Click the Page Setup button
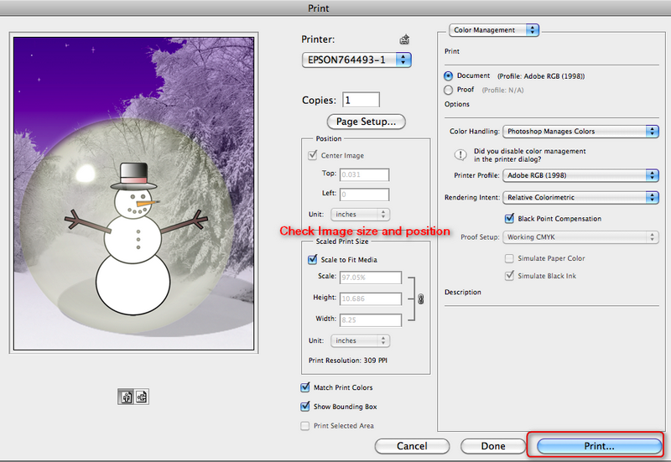The width and height of the screenshot is (671, 462). pos(366,122)
